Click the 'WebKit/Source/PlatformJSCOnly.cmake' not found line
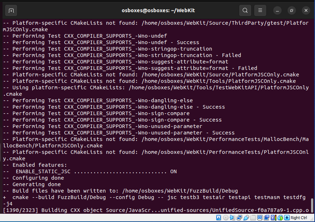The height and width of the screenshot is (222, 315). click(151, 75)
